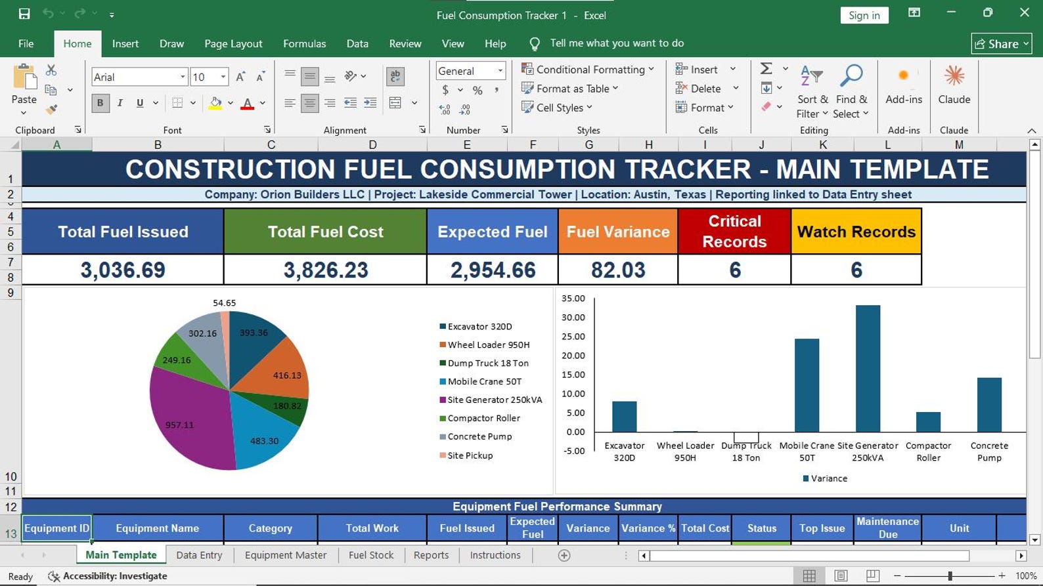Toggle Align Left for cell text
Image resolution: width=1043 pixels, height=586 pixels.
point(290,103)
